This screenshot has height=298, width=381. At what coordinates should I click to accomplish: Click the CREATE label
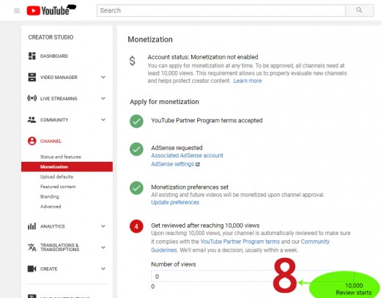coord(48,269)
